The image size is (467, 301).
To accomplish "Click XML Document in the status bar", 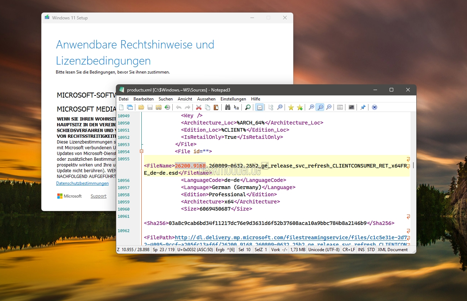I will [393, 250].
